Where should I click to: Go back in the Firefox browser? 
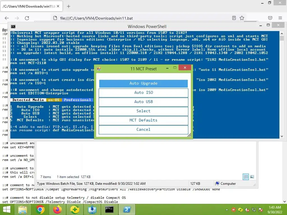pyautogui.click(x=7, y=18)
